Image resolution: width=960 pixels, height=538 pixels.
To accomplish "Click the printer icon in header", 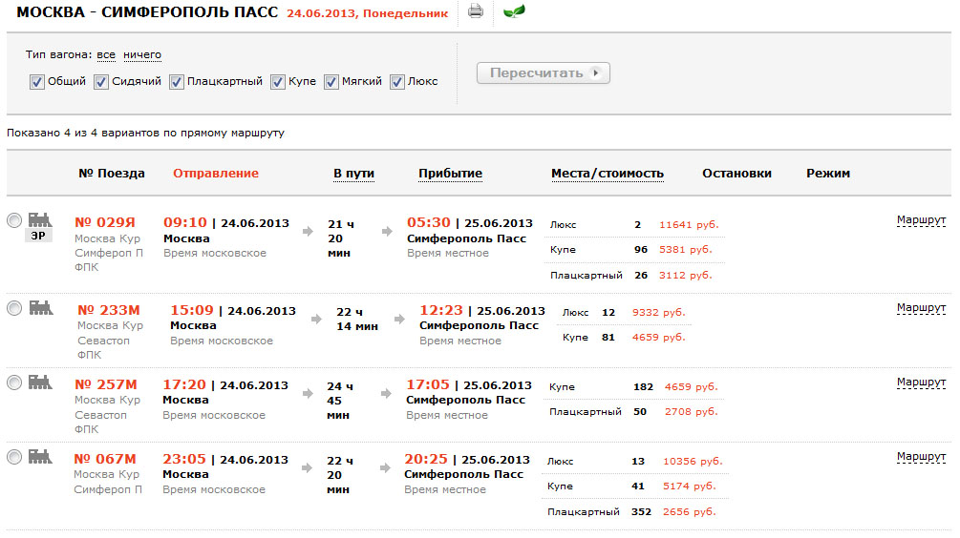I will tap(476, 12).
